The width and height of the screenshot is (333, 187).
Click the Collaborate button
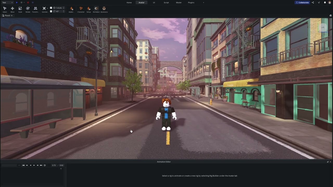coord(302,2)
